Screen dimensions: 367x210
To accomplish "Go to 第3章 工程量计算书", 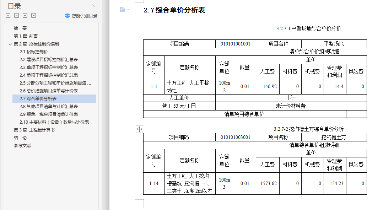I will click(x=34, y=130).
